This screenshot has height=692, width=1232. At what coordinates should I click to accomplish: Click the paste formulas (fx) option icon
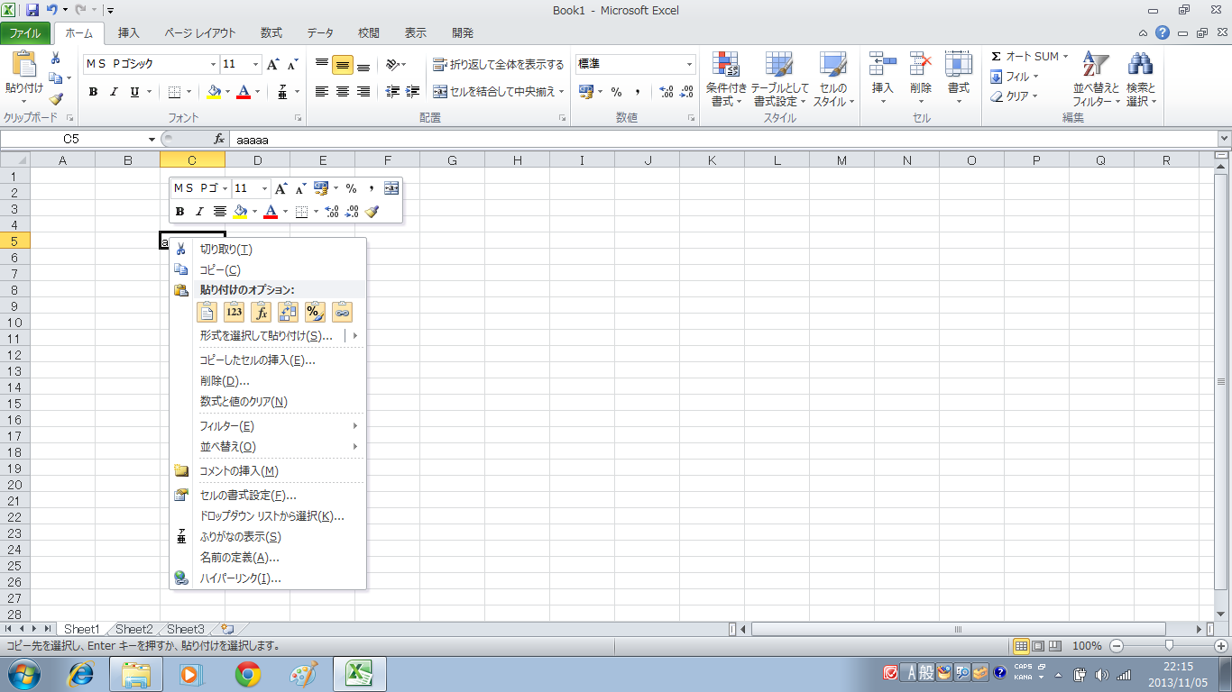(x=261, y=312)
